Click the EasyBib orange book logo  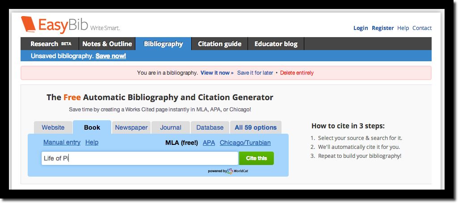tap(28, 24)
